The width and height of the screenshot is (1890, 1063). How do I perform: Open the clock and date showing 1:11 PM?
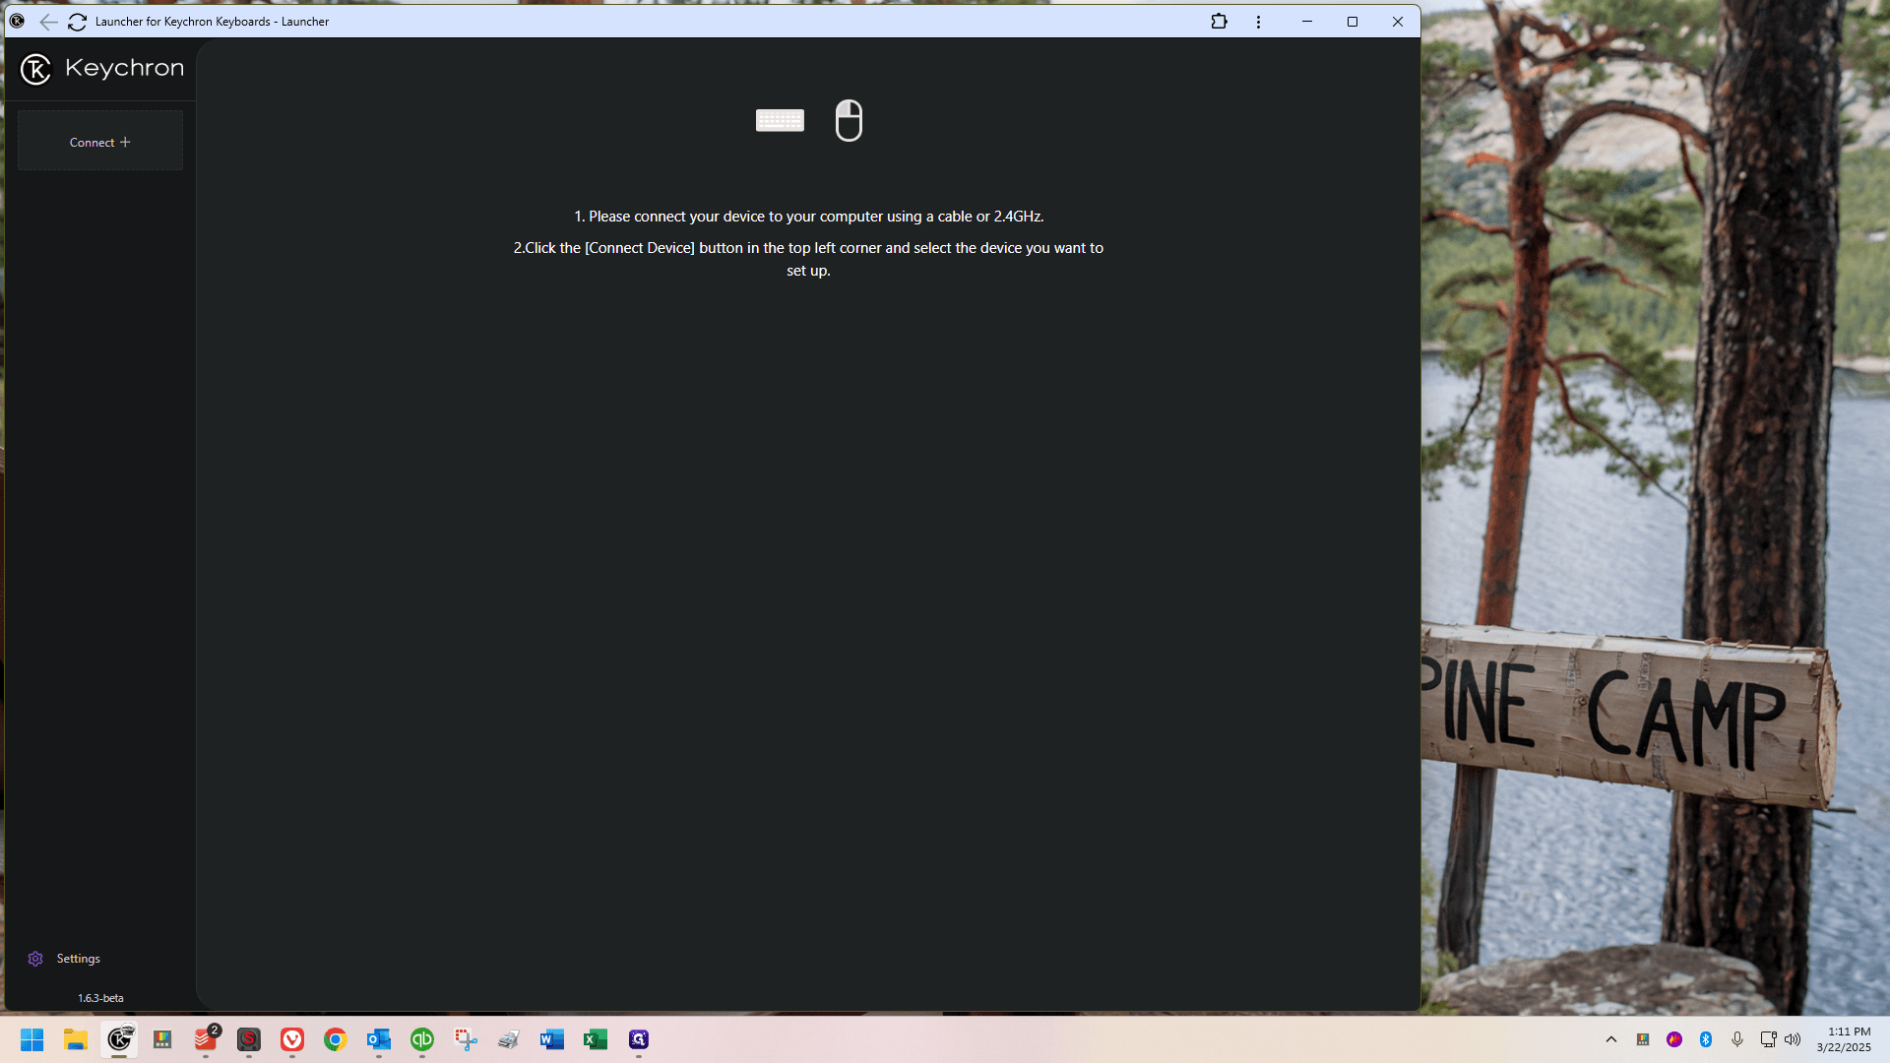click(1844, 1039)
